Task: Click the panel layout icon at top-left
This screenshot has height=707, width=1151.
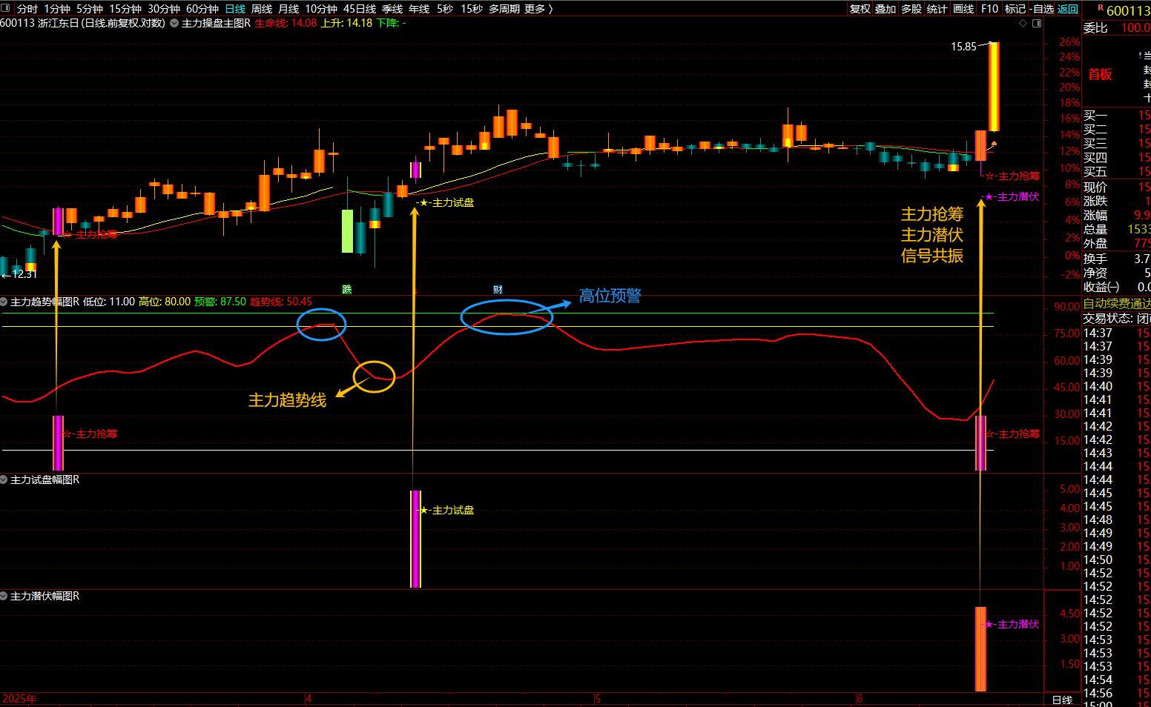Action: point(6,9)
